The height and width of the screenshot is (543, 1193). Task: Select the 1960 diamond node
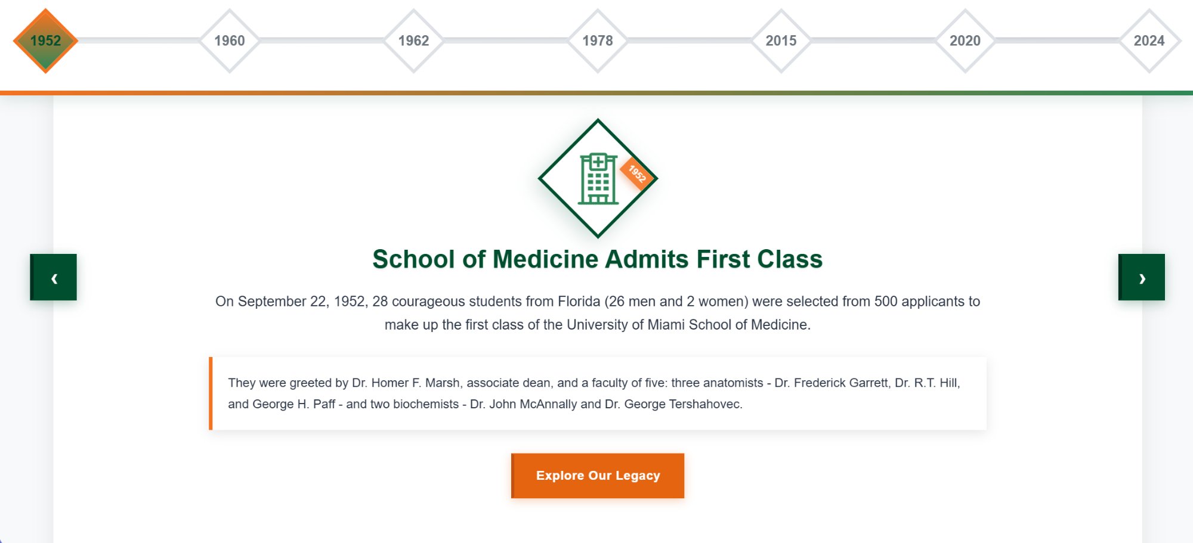click(x=230, y=41)
